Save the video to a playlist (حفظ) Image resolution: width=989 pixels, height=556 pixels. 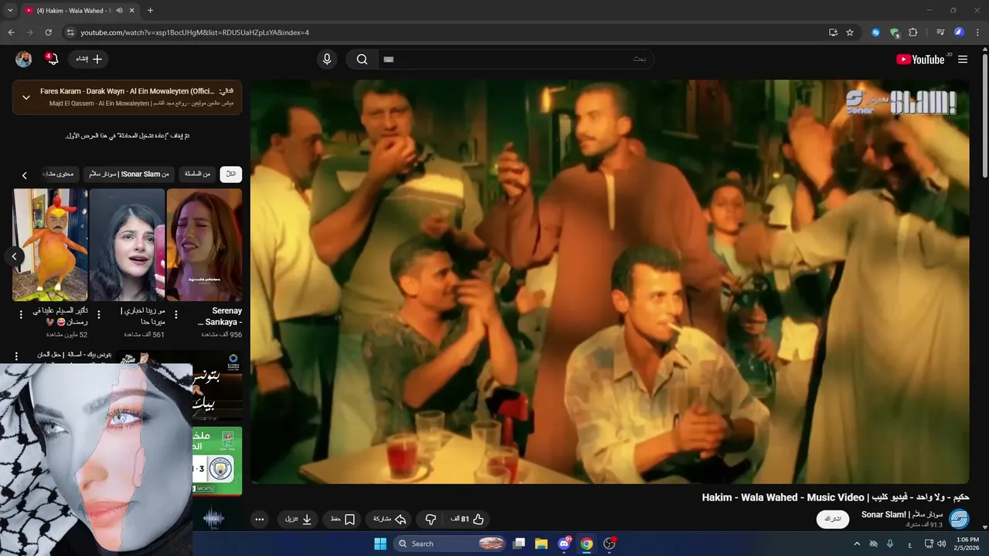[x=343, y=520]
